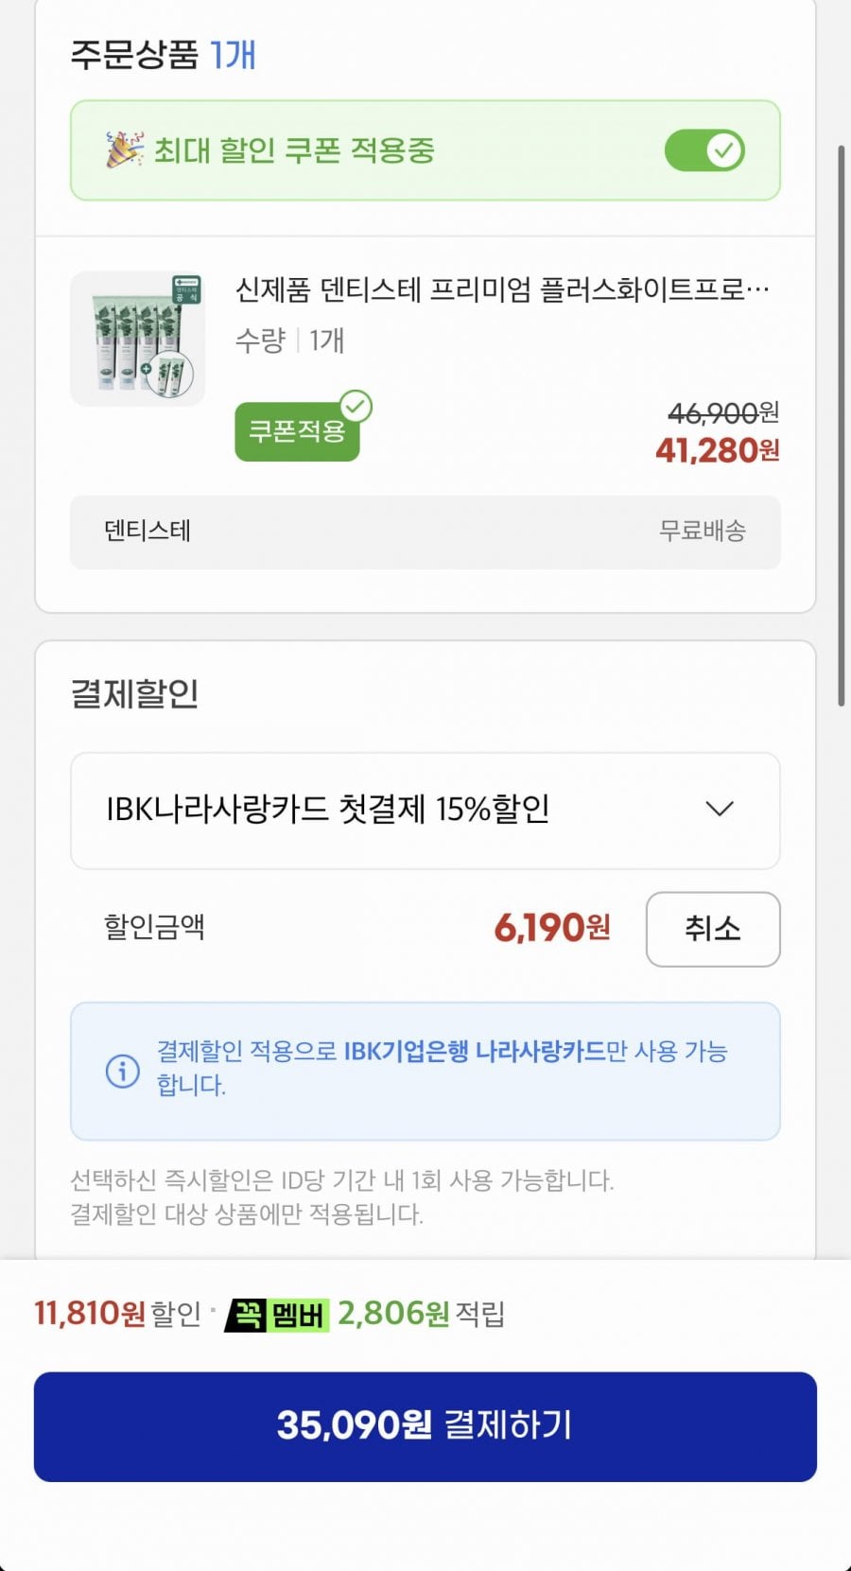This screenshot has height=1571, width=851.
Task: Click the IBK기업은행 나라사랑카드 highlighted text
Action: click(x=474, y=1052)
